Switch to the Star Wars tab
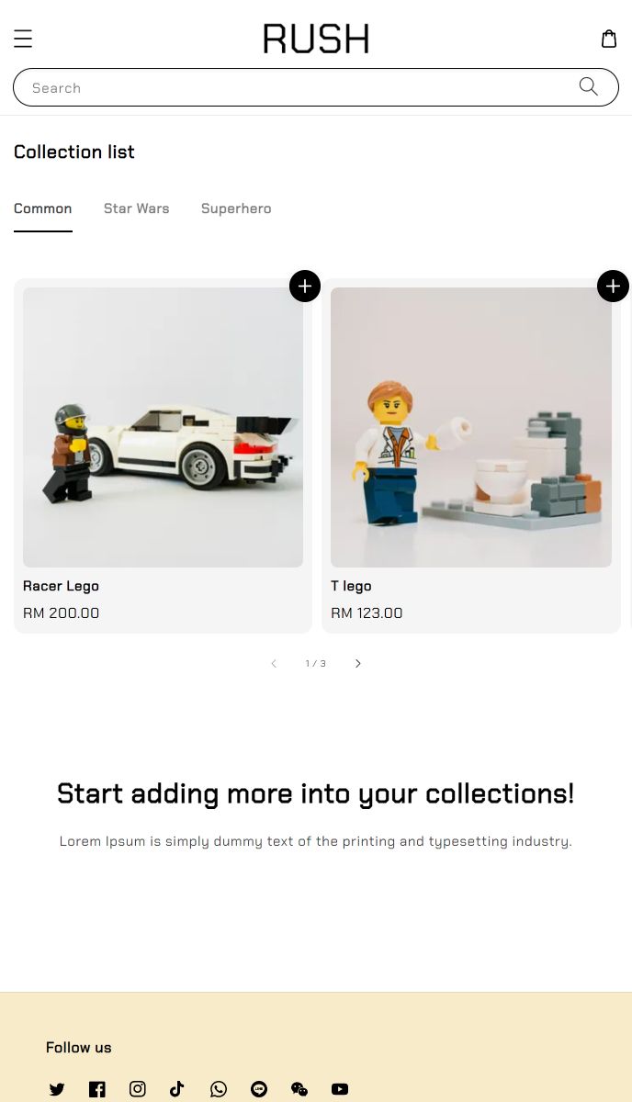Image resolution: width=632 pixels, height=1102 pixels. click(137, 208)
